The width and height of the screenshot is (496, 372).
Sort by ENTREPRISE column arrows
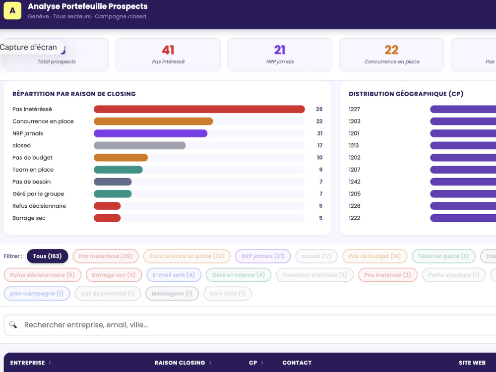pos(50,363)
